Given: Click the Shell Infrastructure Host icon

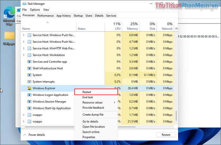Looking at the screenshot, I should [x=29, y=68].
